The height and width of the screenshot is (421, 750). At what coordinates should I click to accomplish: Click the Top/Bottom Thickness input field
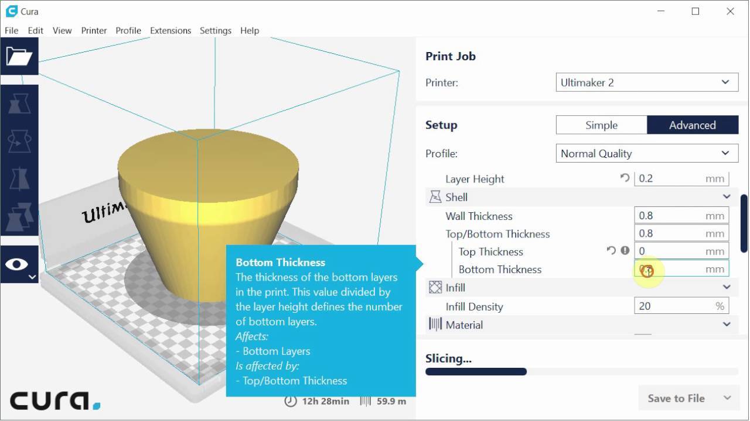(681, 233)
